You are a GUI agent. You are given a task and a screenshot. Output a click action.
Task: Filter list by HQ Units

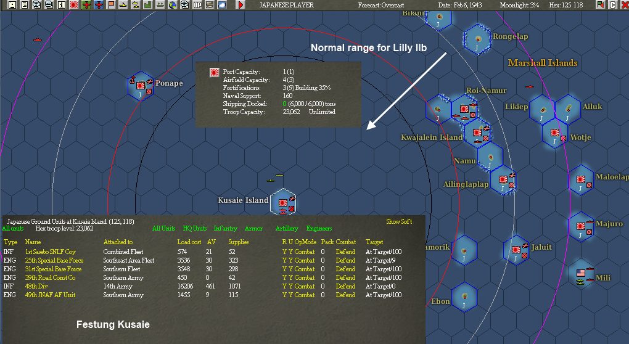pos(194,228)
